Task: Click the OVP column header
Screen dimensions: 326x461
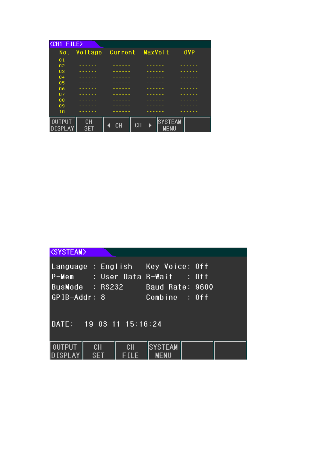Action: pos(189,52)
